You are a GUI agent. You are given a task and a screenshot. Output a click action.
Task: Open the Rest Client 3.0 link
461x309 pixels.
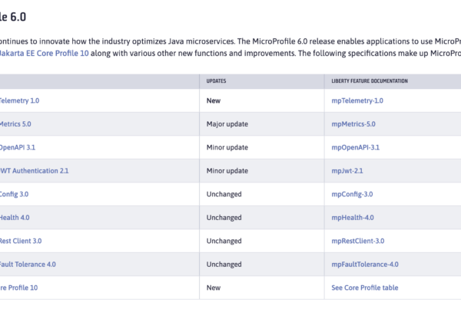pos(21,241)
